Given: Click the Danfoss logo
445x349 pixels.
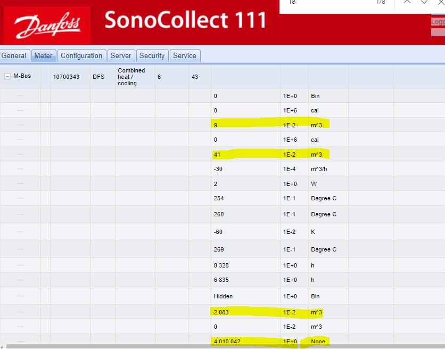Looking at the screenshot, I should tap(47, 26).
